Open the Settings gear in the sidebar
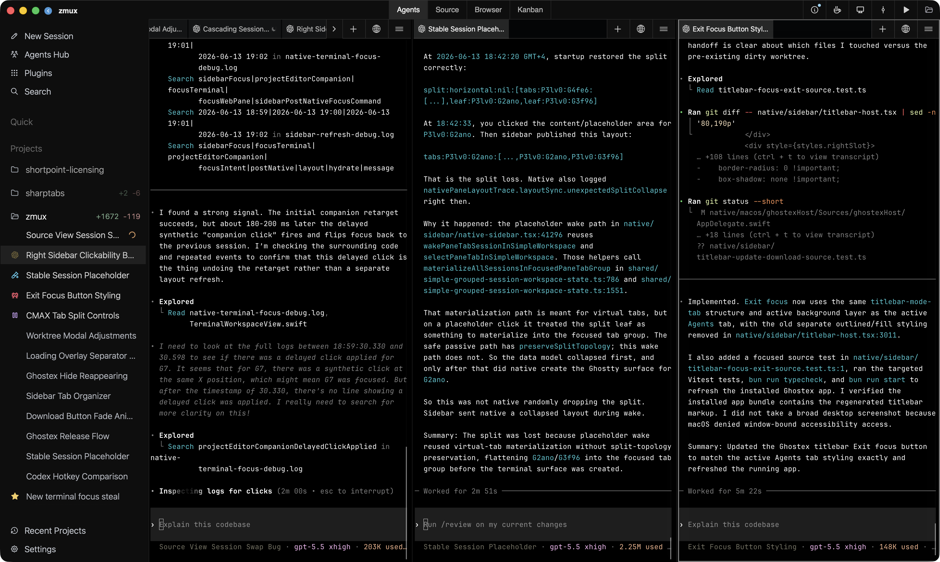 click(x=14, y=549)
